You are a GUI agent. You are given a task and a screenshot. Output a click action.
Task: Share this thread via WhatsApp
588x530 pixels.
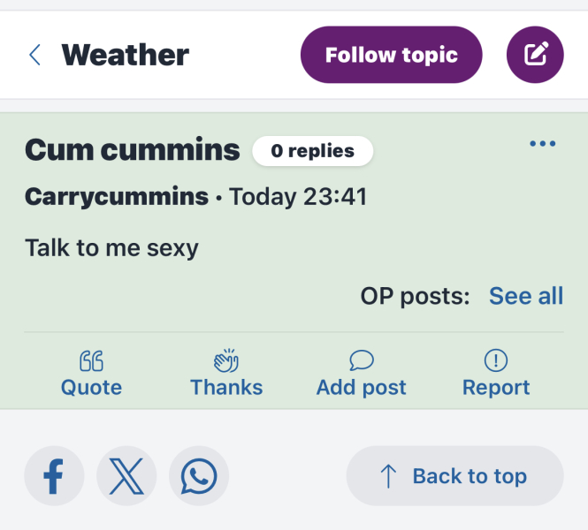tap(199, 476)
